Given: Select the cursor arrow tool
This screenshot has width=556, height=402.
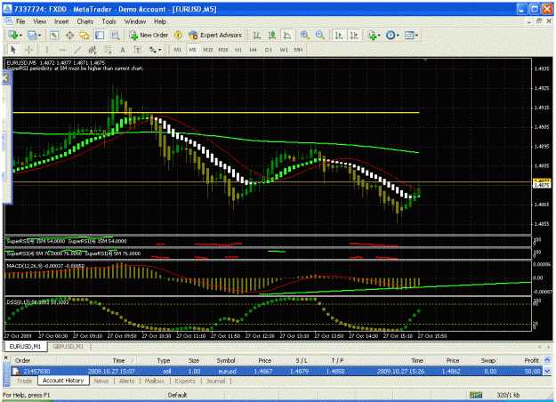Looking at the screenshot, I should [13, 50].
